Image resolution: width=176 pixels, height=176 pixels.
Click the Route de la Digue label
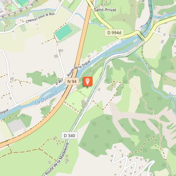[x=79, y=68]
